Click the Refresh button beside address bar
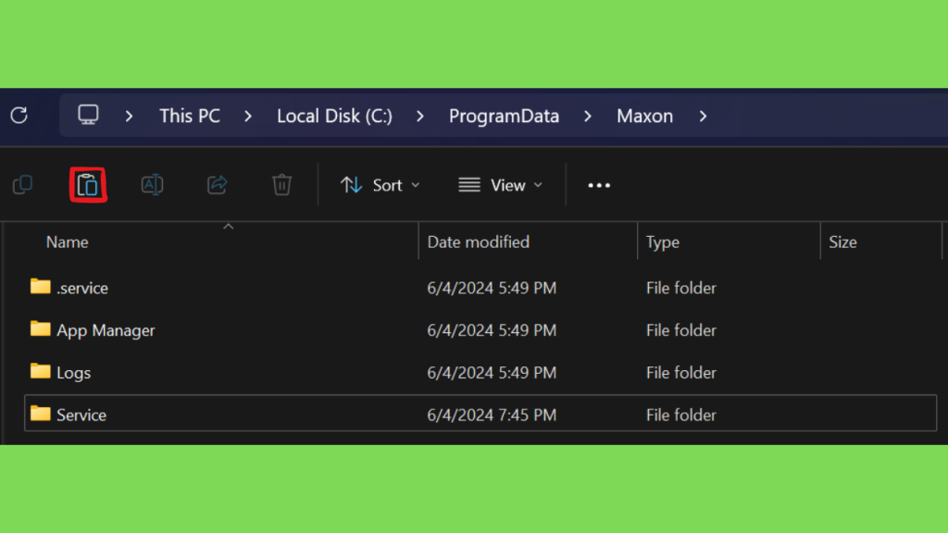The width and height of the screenshot is (948, 533). (19, 116)
